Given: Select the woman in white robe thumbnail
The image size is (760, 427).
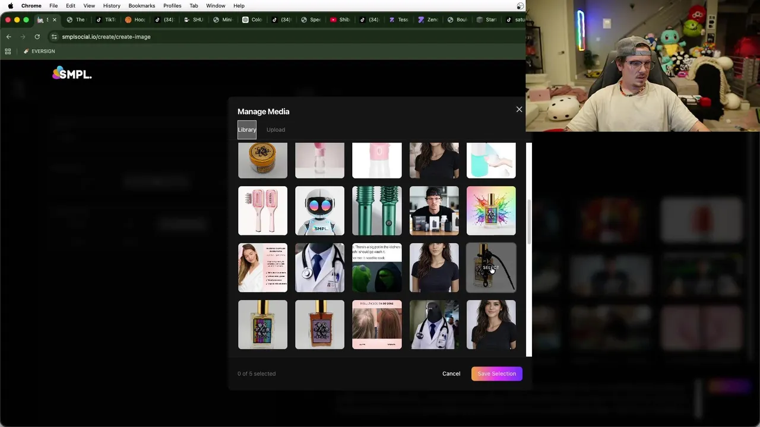Looking at the screenshot, I should [x=262, y=267].
